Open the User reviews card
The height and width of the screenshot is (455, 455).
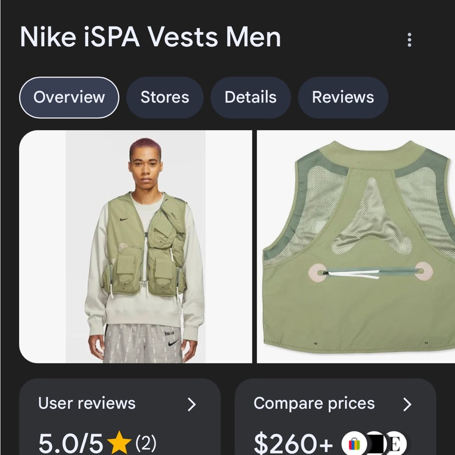(x=119, y=416)
